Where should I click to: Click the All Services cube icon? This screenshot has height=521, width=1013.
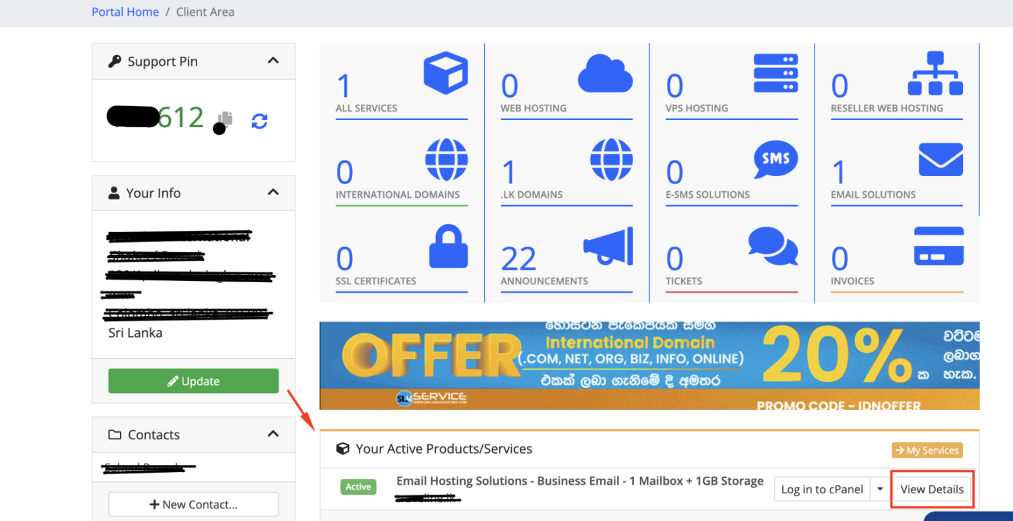coord(446,73)
